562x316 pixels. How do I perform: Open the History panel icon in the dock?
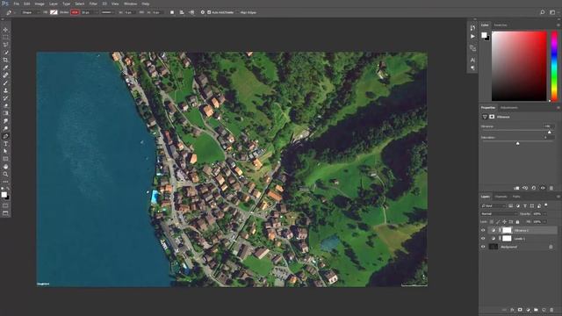coord(472,27)
